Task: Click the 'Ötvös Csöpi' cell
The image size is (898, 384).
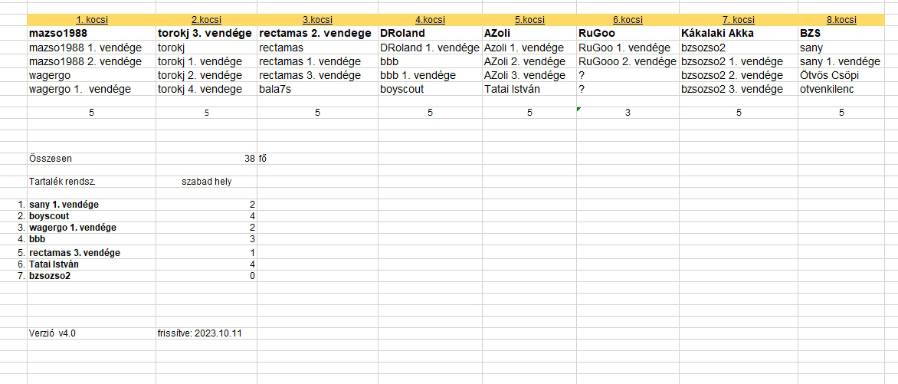Action: click(841, 75)
